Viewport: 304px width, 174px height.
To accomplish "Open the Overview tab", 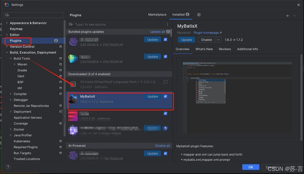I will [182, 49].
